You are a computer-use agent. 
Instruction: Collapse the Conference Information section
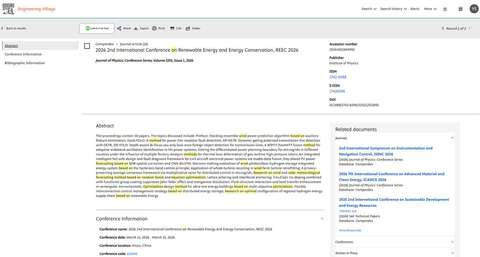tap(322, 219)
